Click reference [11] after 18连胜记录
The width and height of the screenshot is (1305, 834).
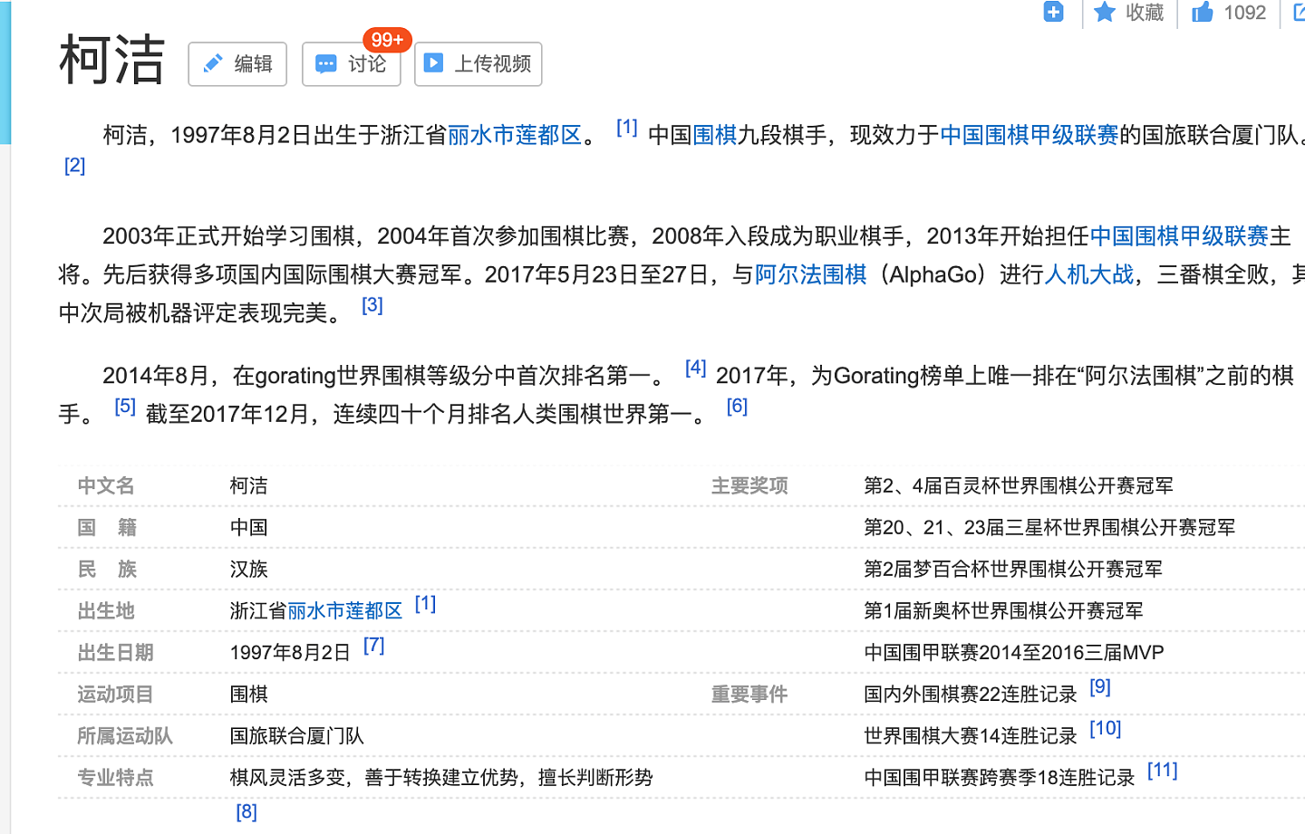[1163, 771]
